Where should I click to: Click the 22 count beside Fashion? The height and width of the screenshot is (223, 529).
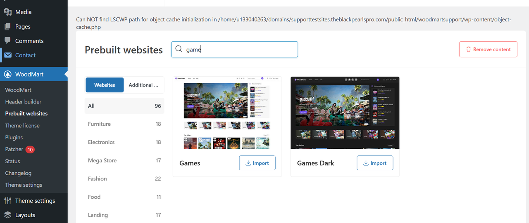pyautogui.click(x=158, y=178)
